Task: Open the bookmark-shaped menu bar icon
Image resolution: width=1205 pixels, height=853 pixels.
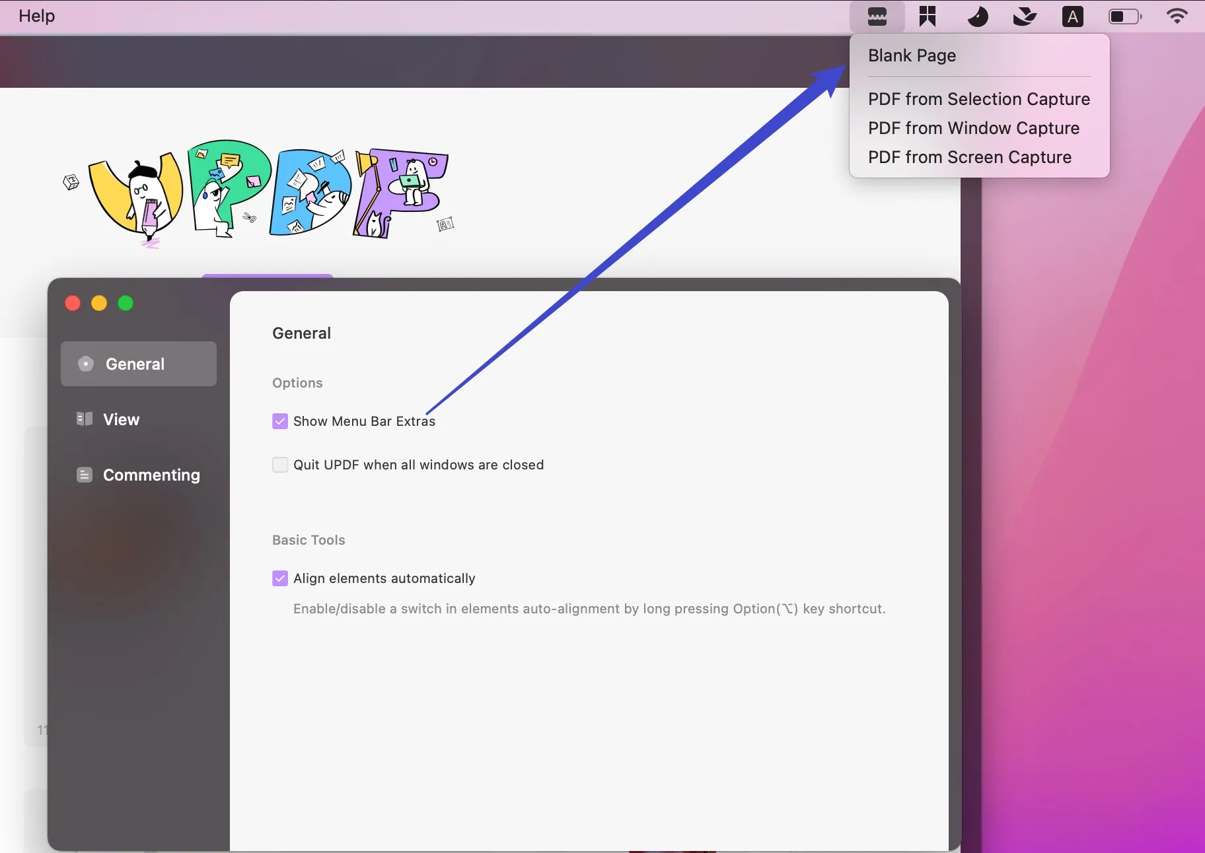Action: (928, 17)
